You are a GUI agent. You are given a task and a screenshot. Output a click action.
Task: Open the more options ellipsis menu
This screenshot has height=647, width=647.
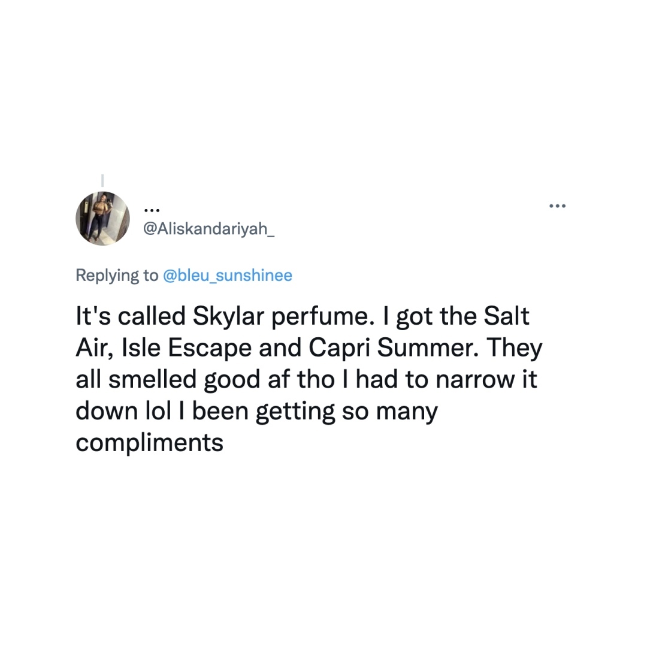[x=557, y=206]
